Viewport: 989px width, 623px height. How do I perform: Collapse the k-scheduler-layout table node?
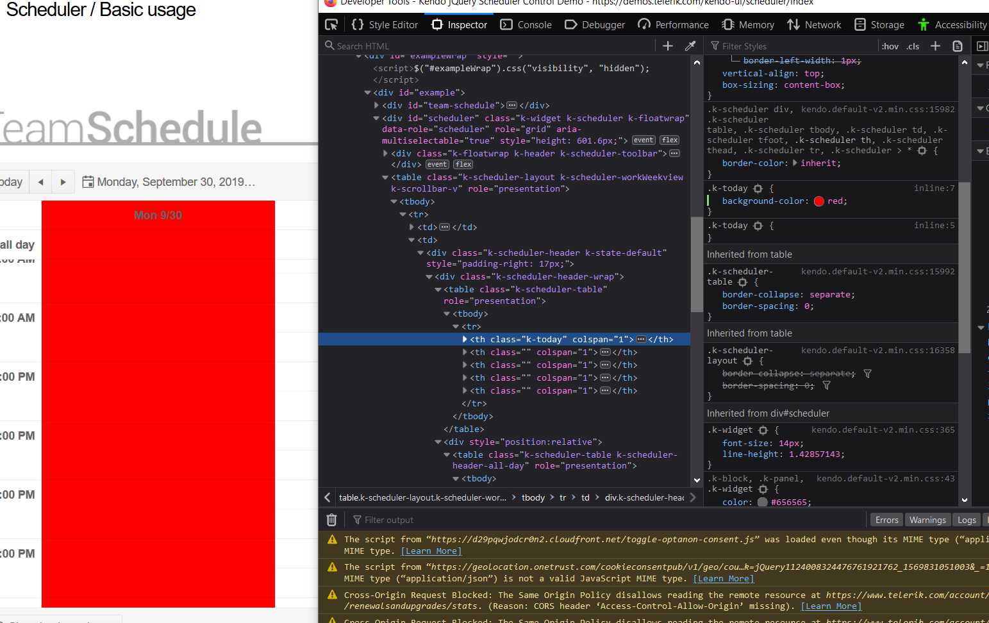(385, 178)
